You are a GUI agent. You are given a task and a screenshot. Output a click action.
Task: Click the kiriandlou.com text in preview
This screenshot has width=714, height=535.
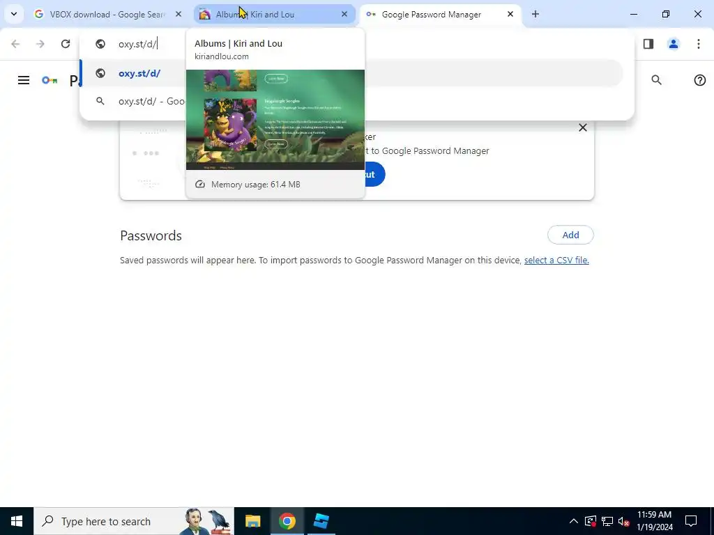221,56
